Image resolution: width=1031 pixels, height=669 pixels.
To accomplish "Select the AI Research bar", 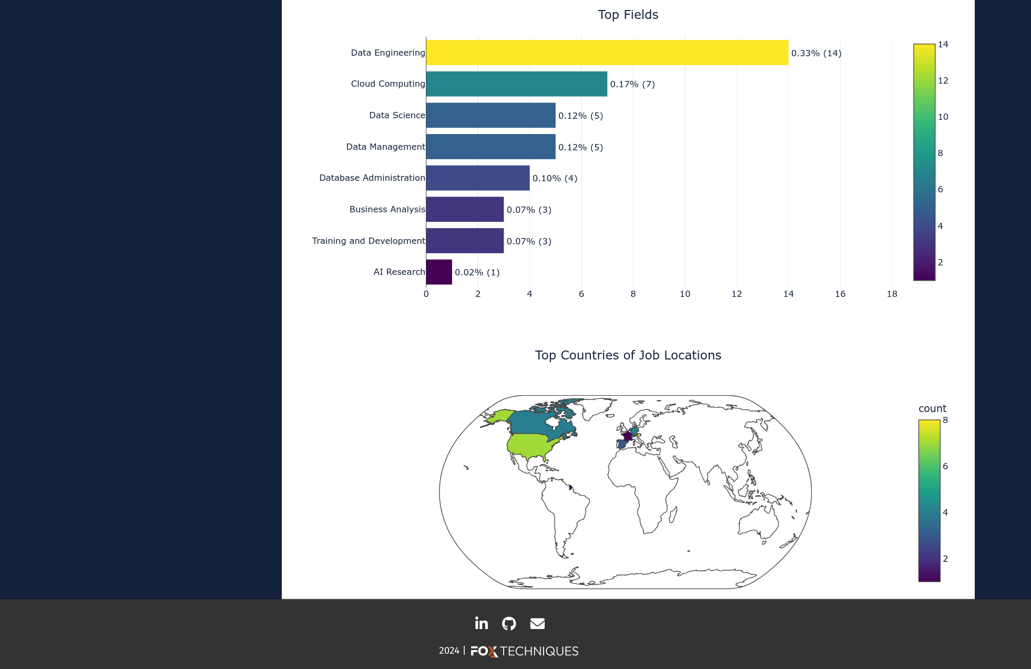I will tap(439, 272).
